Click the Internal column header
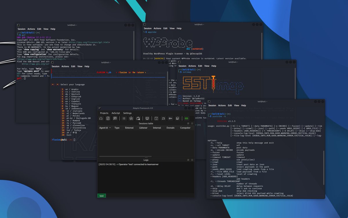The height and width of the screenshot is (218, 348). tap(157, 128)
